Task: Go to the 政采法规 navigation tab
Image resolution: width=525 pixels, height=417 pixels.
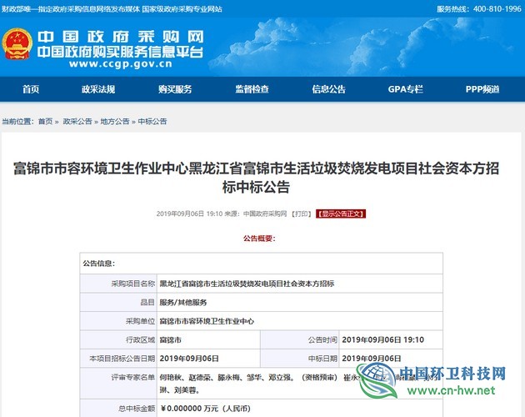Action: coord(98,89)
